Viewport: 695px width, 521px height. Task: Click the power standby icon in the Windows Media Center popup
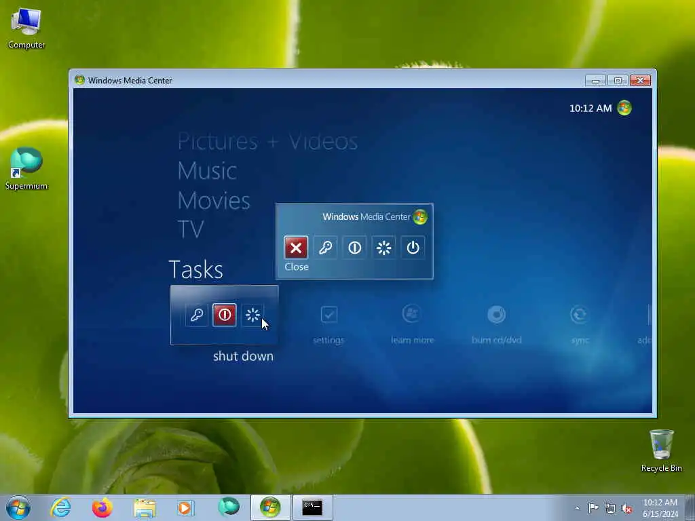coord(413,248)
